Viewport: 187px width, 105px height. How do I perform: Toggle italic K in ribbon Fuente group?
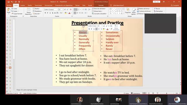48,13
